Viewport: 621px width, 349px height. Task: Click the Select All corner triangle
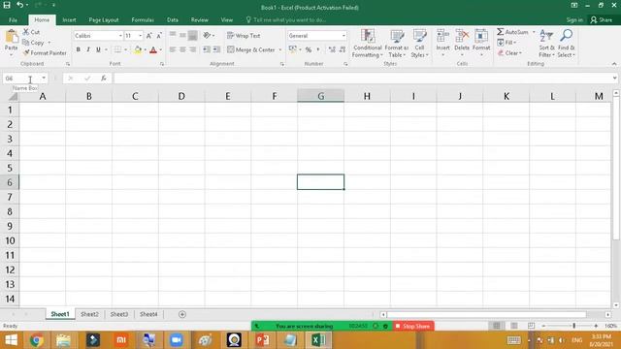click(13, 97)
